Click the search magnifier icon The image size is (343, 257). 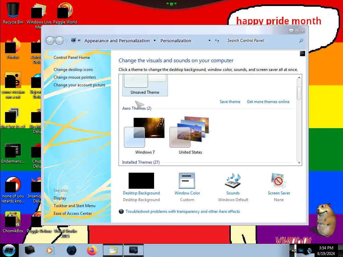click(301, 40)
